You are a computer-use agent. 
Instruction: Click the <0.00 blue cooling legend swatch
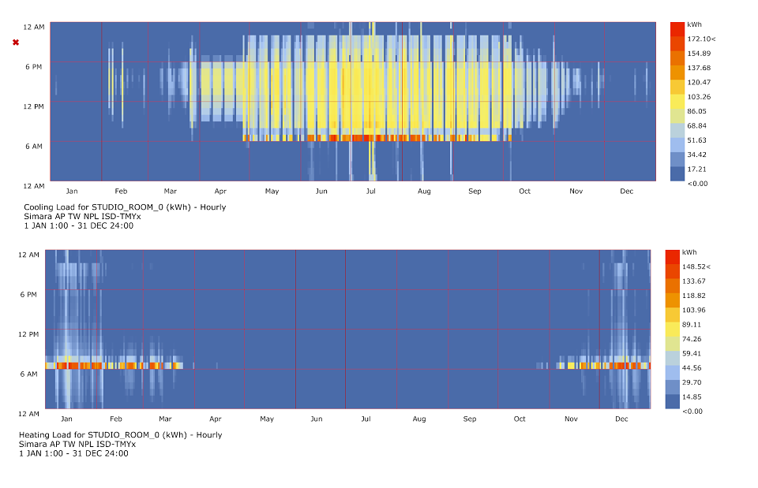click(677, 173)
